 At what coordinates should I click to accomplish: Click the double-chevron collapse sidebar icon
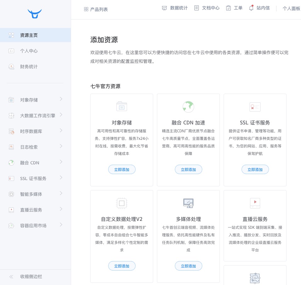pos(11,277)
